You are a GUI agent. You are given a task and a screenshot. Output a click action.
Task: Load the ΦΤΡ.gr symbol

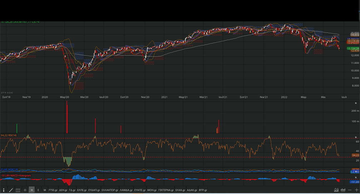[x=202, y=190]
